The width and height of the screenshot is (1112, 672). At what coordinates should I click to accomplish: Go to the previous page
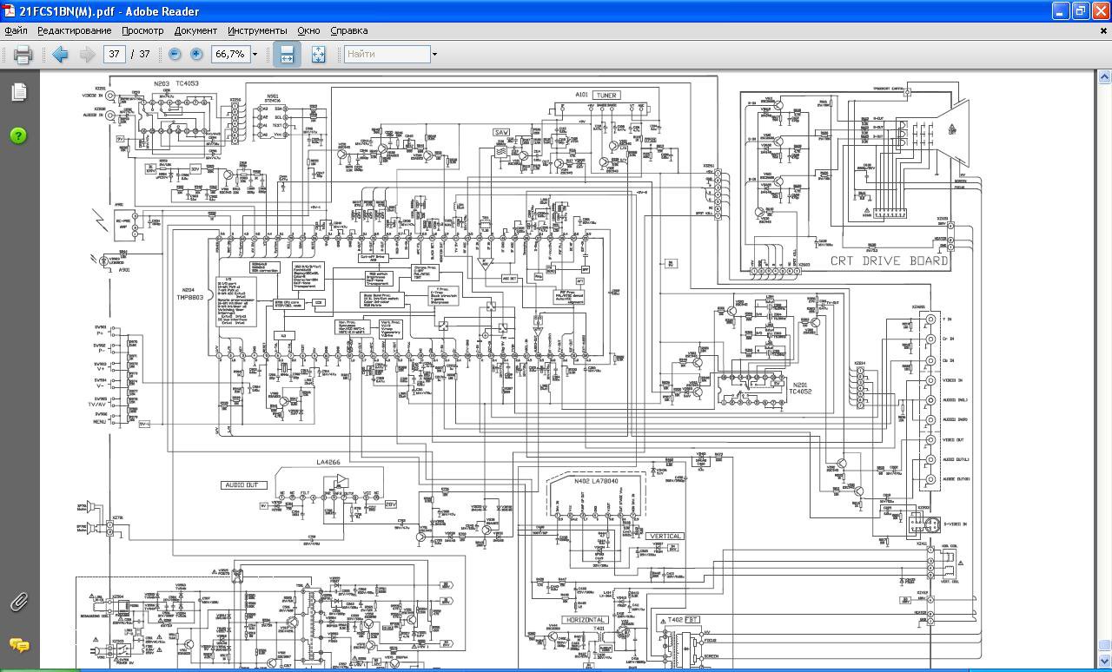point(60,54)
